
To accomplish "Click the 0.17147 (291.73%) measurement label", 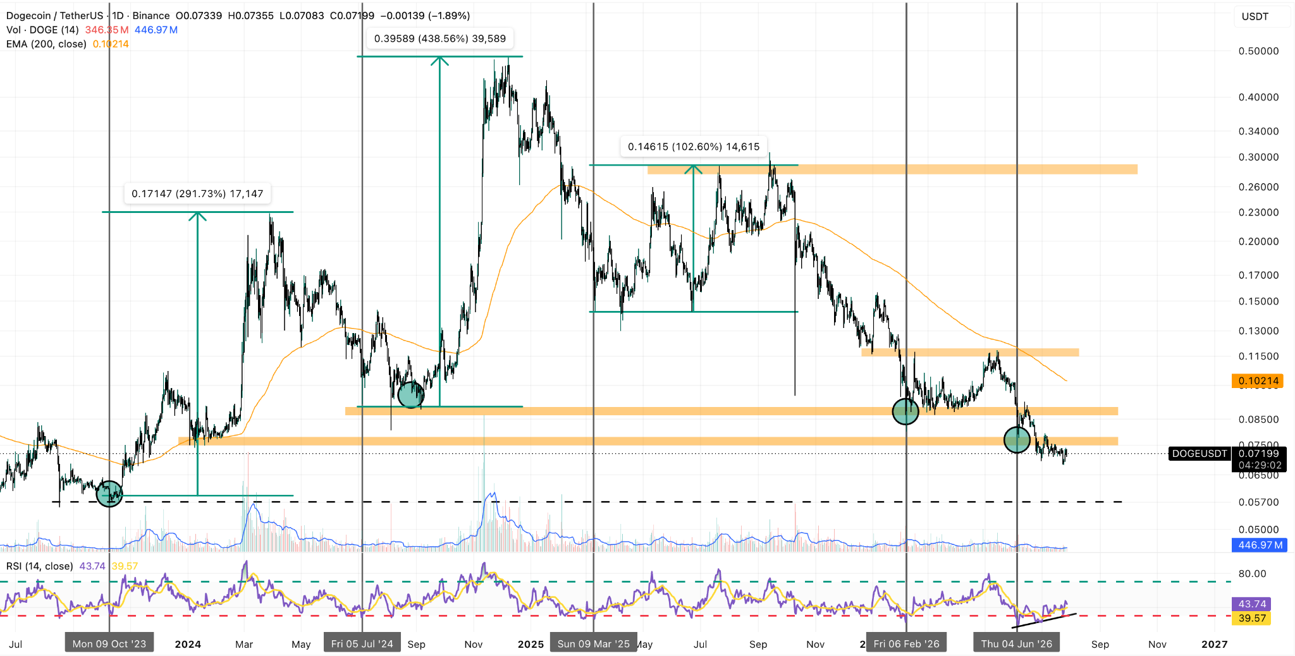I will (x=197, y=193).
